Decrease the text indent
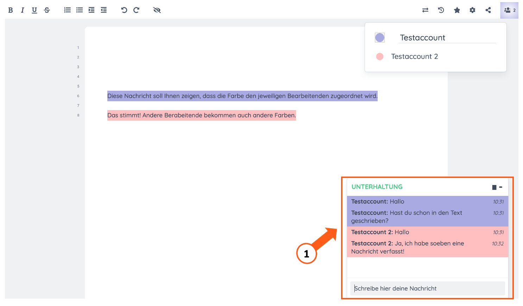The image size is (523, 306). [x=103, y=10]
